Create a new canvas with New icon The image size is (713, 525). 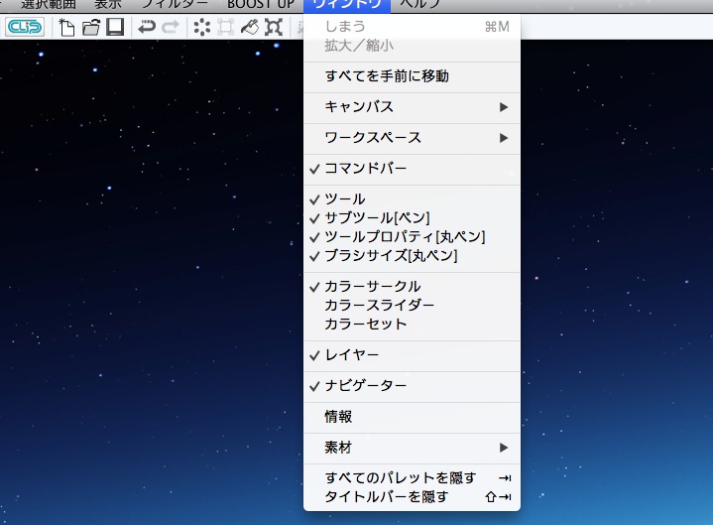point(66,28)
